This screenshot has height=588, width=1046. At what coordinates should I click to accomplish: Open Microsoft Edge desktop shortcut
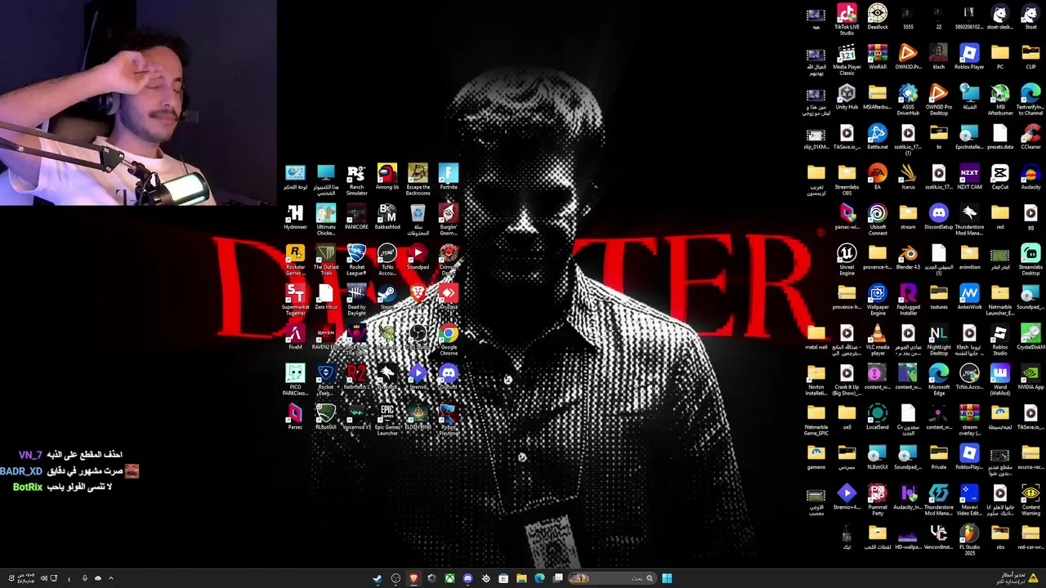point(939,380)
